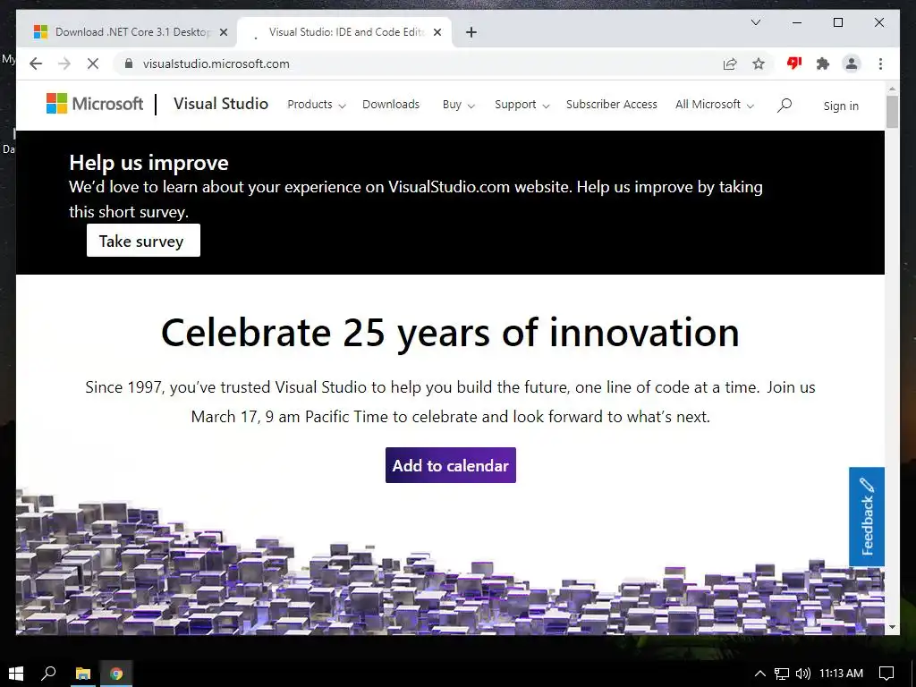Click the Help us improve heading
This screenshot has height=687, width=916.
149,163
